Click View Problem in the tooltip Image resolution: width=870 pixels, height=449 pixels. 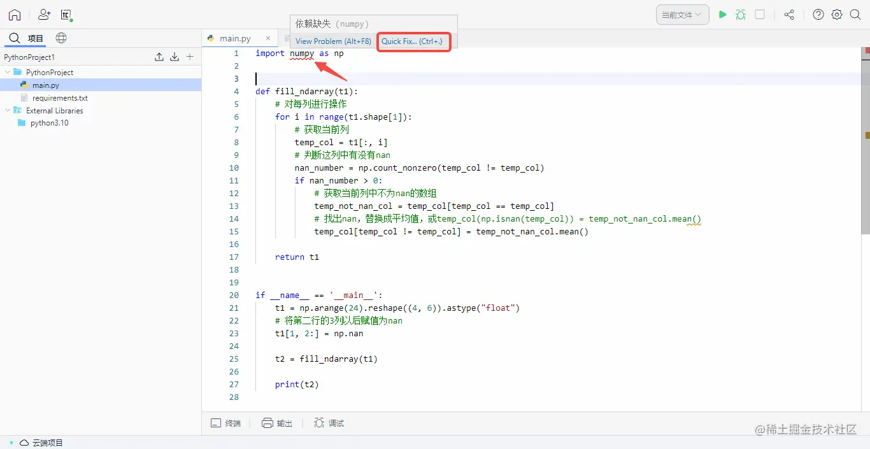pos(333,41)
